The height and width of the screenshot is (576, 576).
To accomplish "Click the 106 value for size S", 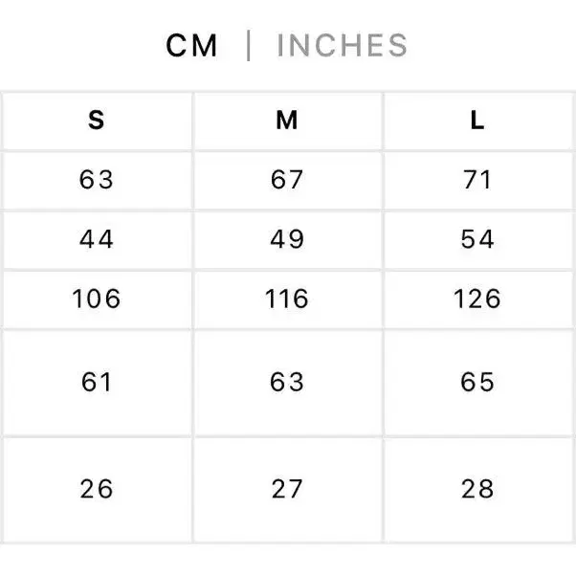I will coord(97,299).
